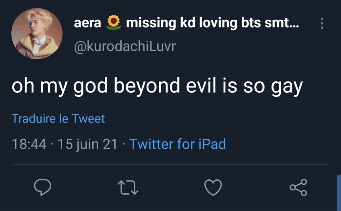Like the tweet with the heart icon
This screenshot has height=211, width=341.
[x=213, y=187]
